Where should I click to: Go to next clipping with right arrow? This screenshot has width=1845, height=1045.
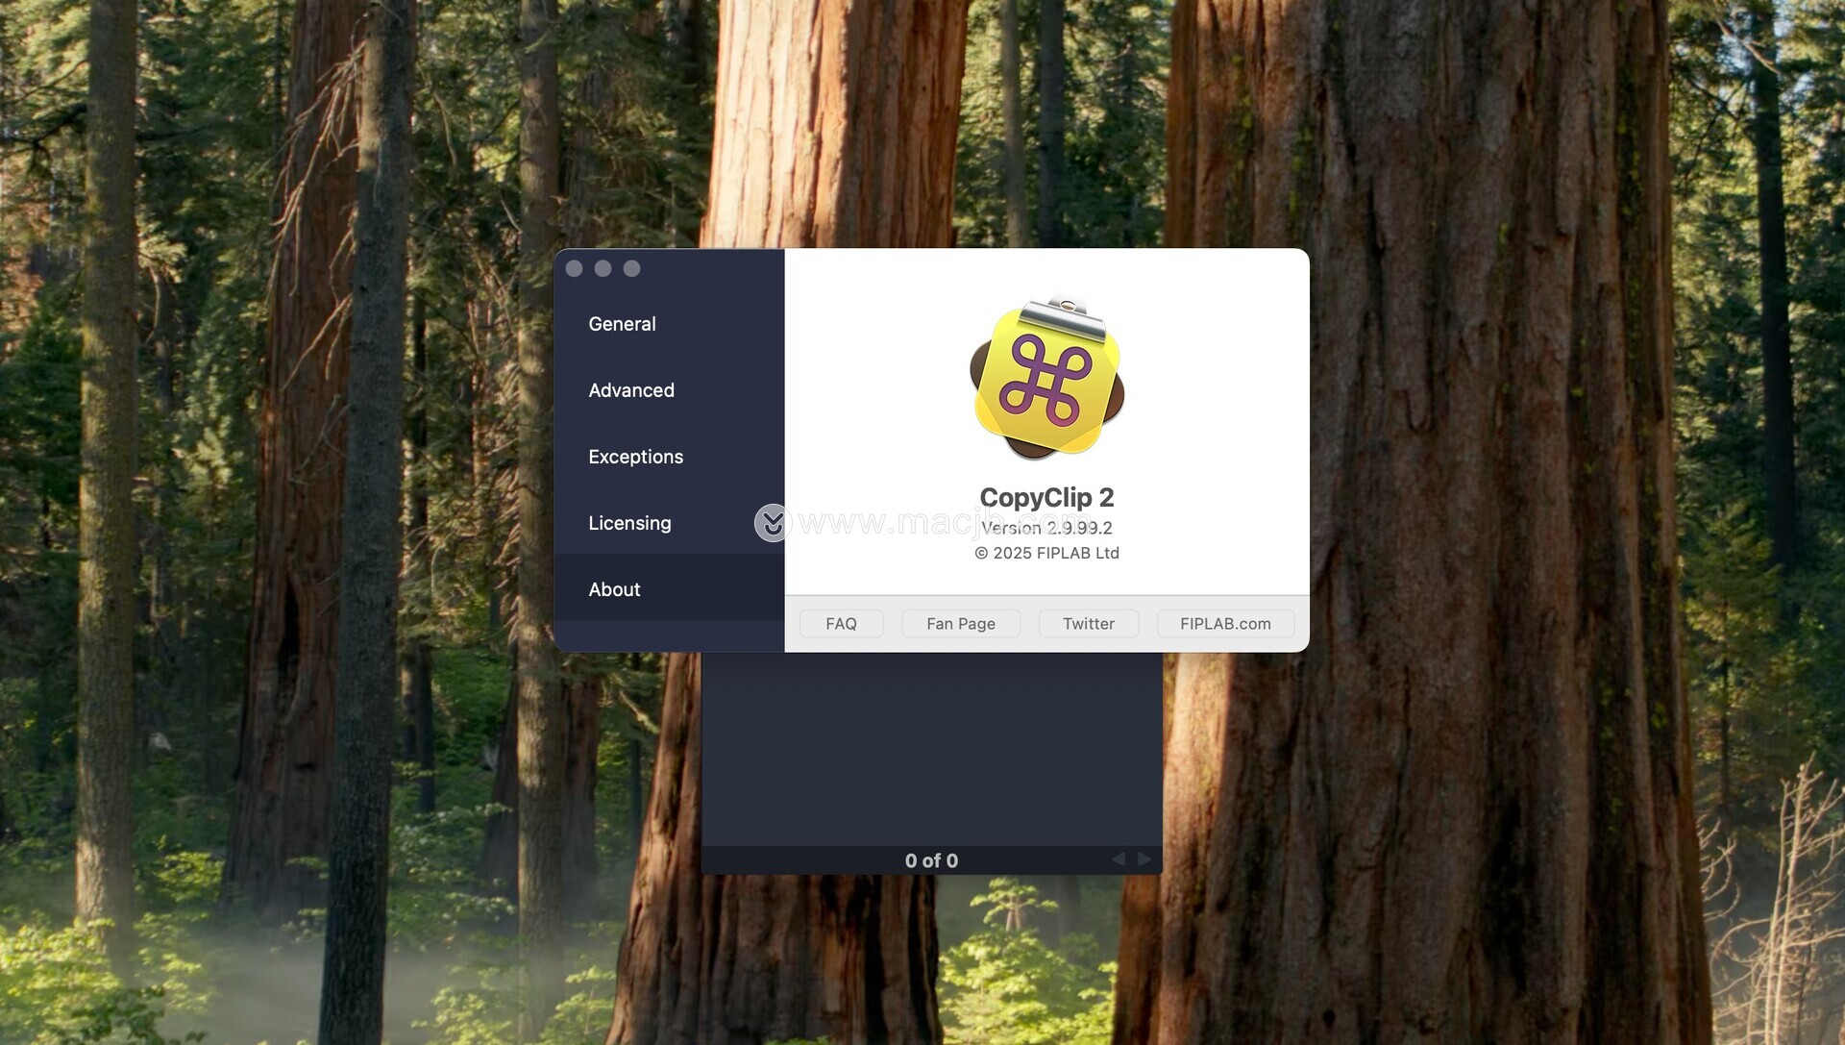(x=1144, y=859)
